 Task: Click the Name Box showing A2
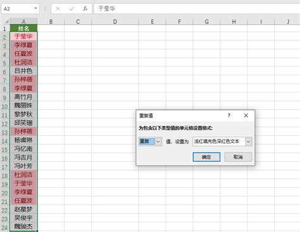click(x=18, y=9)
